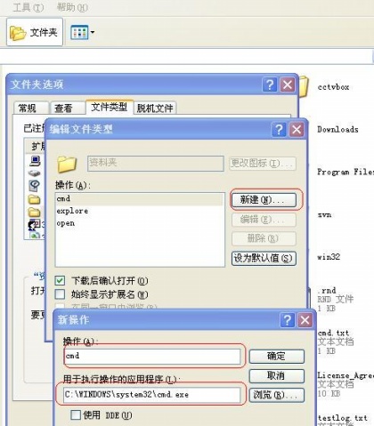Click the 文件夹 folders toolbar button
The height and width of the screenshot is (426, 374).
pos(35,32)
